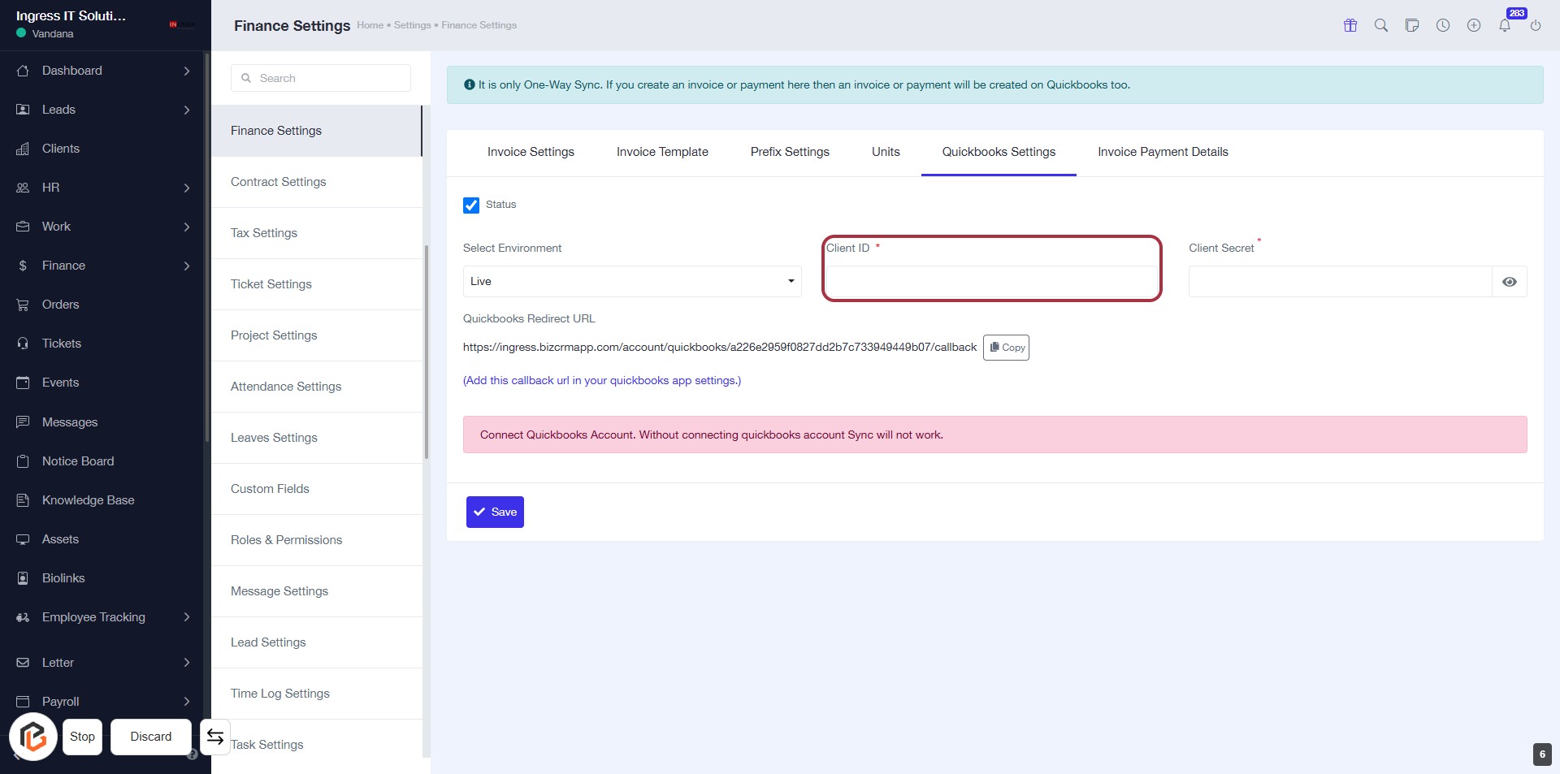Uncheck the Status checkbox
Viewport: 1560px width, 774px height.
tap(471, 205)
